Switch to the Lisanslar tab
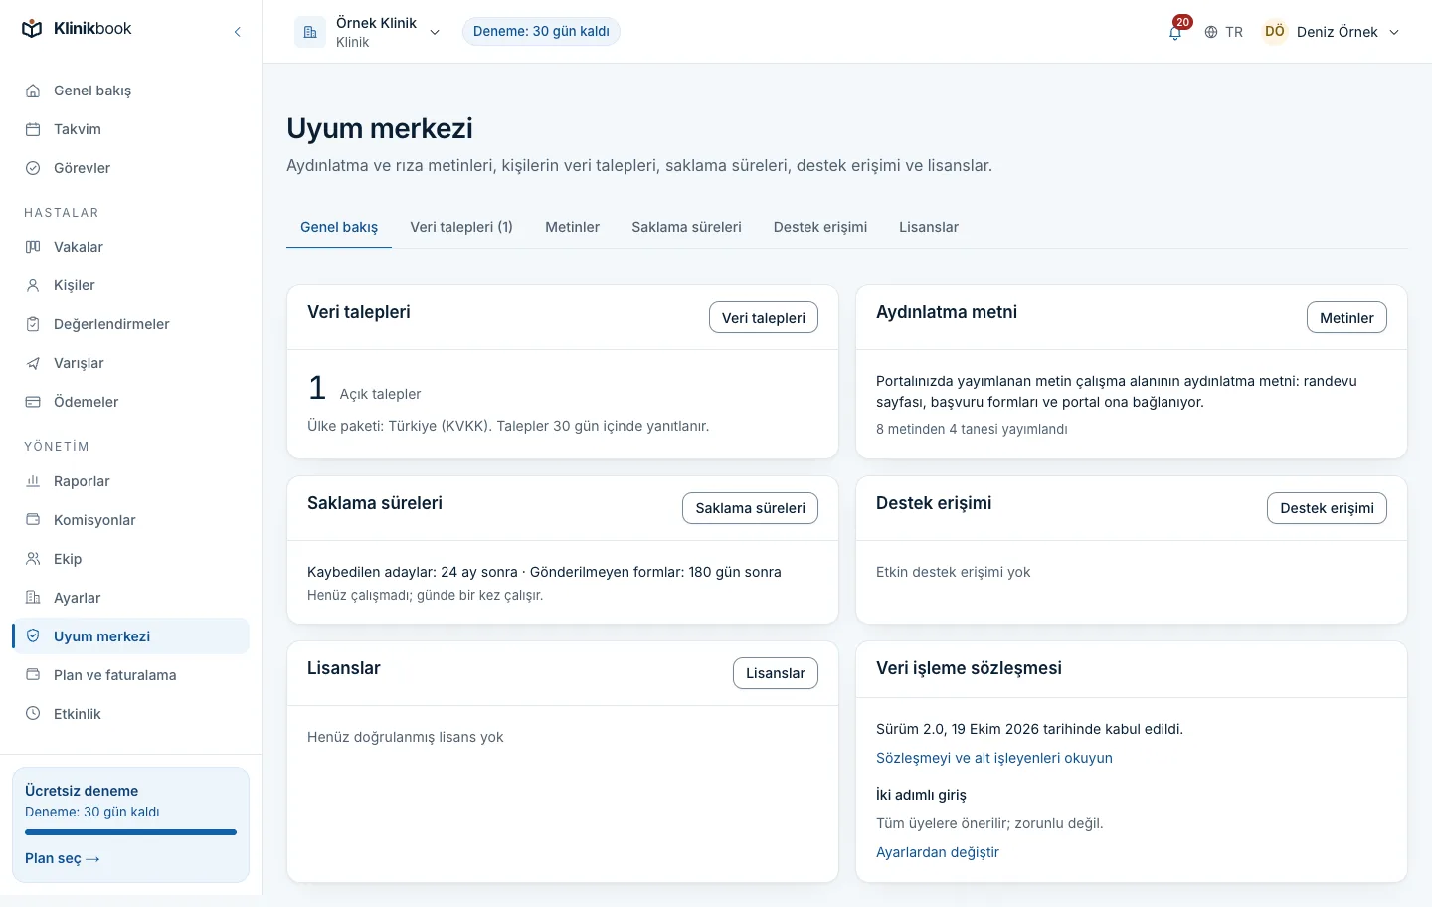Viewport: 1432px width, 907px height. click(x=929, y=227)
